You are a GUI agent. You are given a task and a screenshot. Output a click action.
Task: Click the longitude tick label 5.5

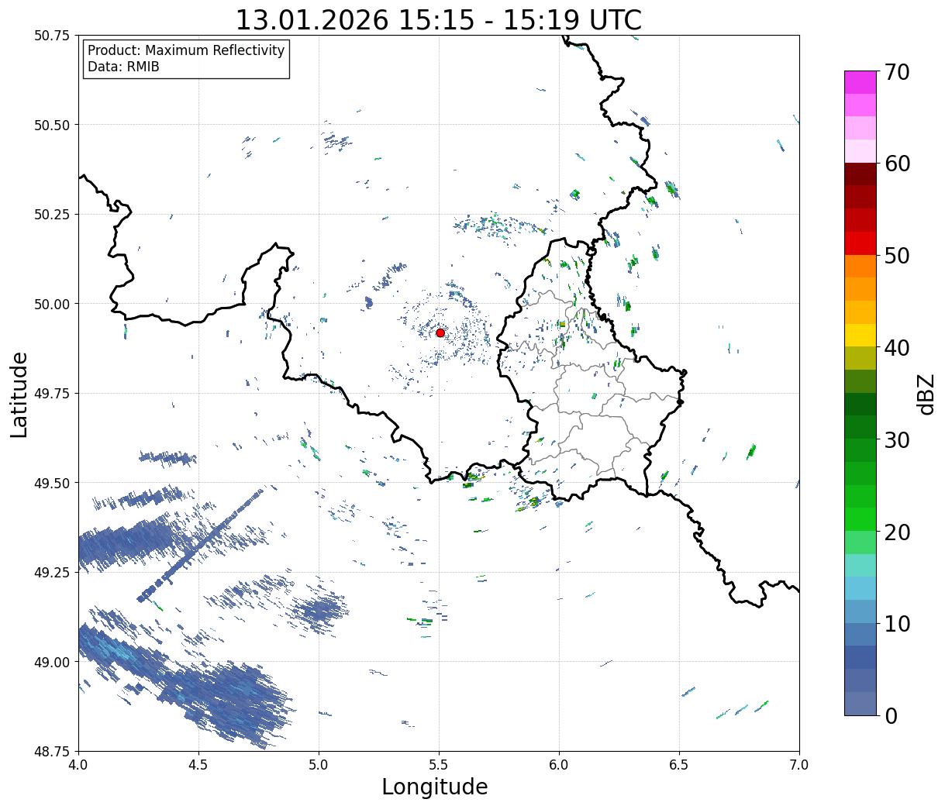[x=439, y=765]
